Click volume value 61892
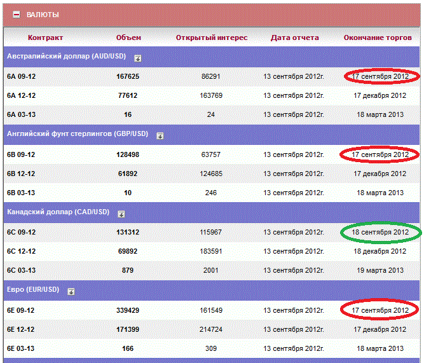Image resolution: width=424 pixels, height=363 pixels. (x=128, y=174)
